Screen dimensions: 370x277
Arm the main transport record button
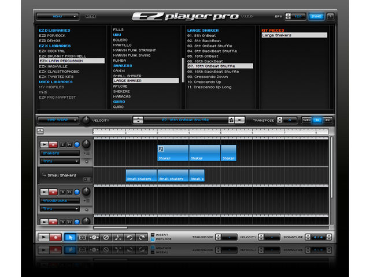pos(55,237)
